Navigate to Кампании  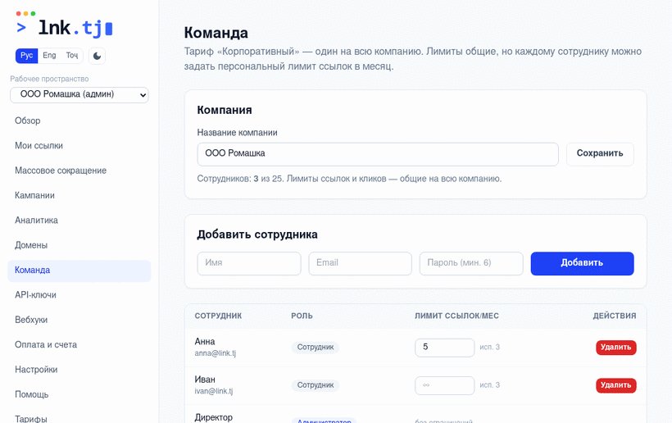(x=79, y=195)
